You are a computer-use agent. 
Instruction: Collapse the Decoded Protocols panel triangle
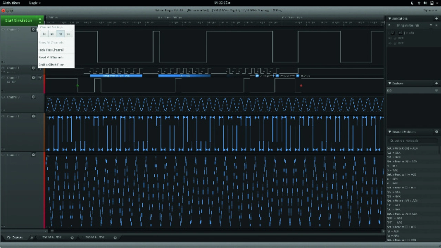[390, 132]
